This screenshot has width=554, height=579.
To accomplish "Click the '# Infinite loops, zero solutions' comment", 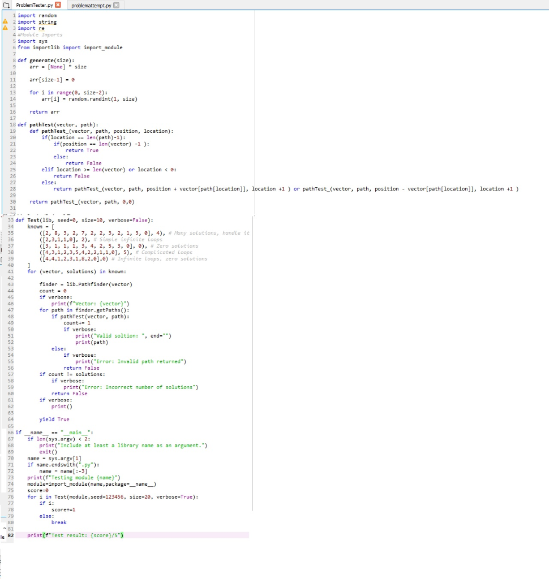I will click(x=159, y=259).
